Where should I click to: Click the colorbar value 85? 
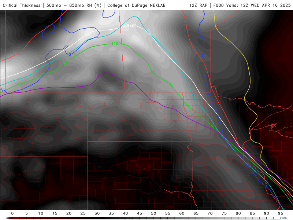click(252, 213)
